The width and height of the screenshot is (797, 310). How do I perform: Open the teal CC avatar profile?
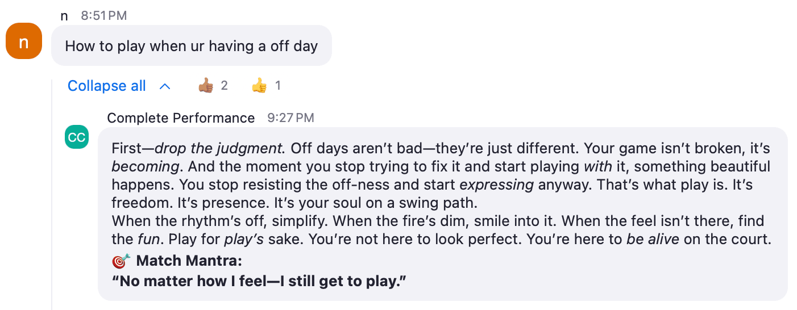pyautogui.click(x=77, y=138)
